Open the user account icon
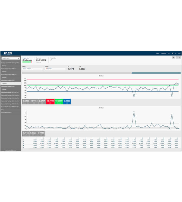 click(x=172, y=53)
